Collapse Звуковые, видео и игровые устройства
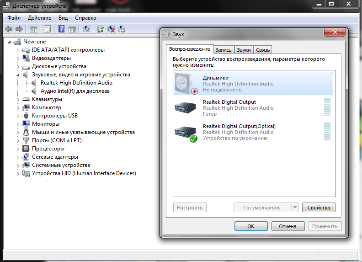 (x=18, y=75)
